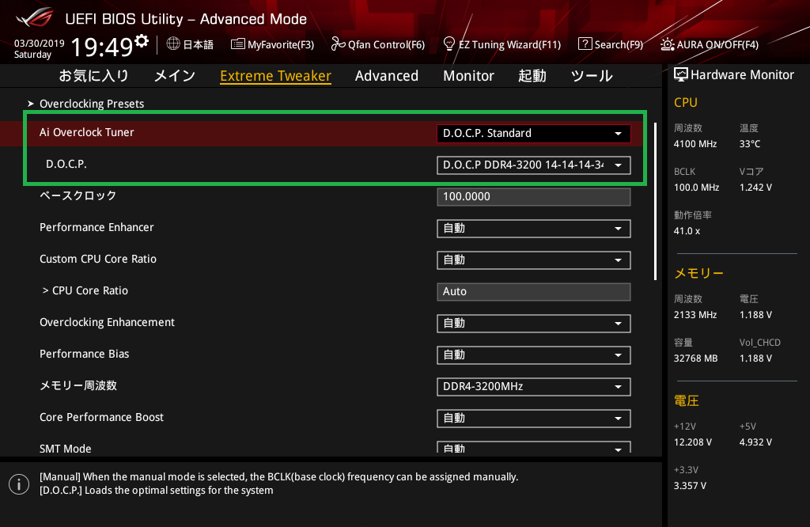Open the ツール tab
The height and width of the screenshot is (527, 810).
click(x=592, y=75)
